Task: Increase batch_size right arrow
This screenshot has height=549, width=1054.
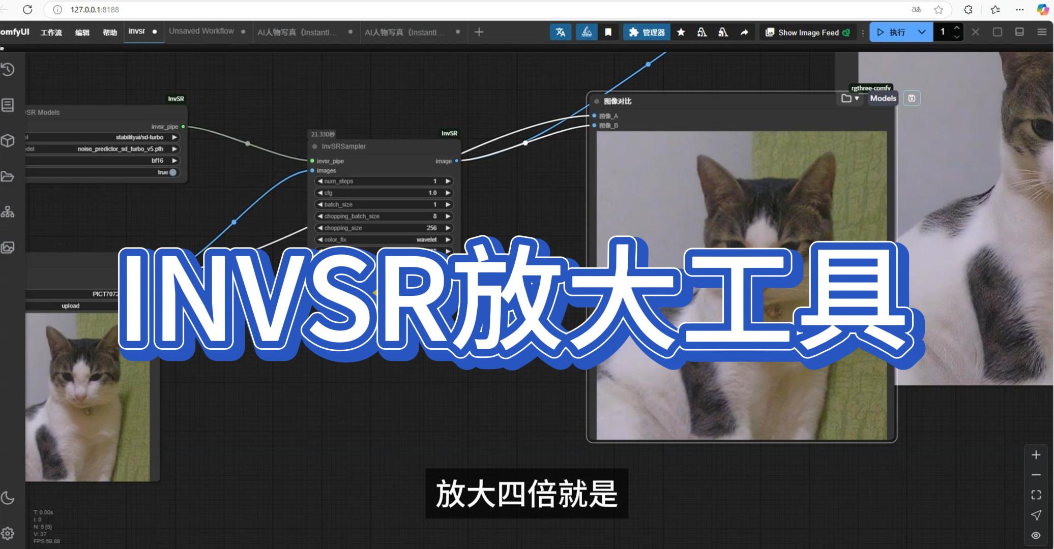Action: tap(448, 204)
